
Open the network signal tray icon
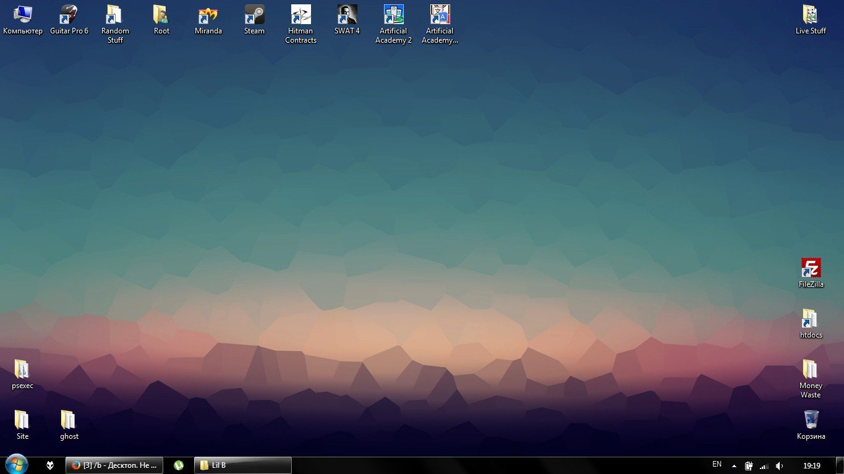click(764, 466)
